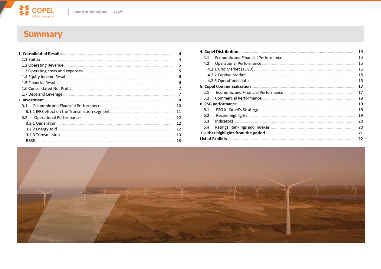381x269 pixels.
Task: Select 4.2.1 Grid Market (TUSD)
Action: tap(230, 69)
